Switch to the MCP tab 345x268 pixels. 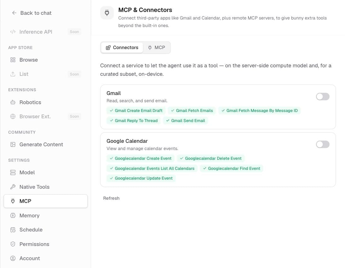point(156,47)
